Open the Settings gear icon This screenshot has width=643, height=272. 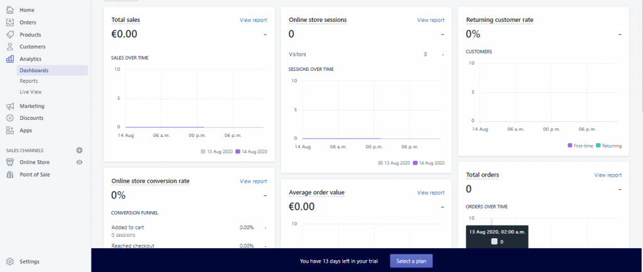click(10, 261)
